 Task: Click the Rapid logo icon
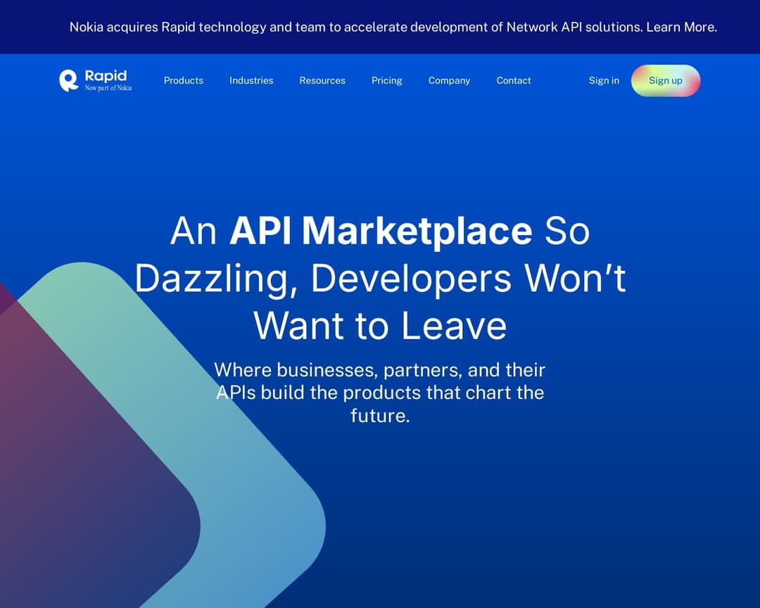point(69,80)
